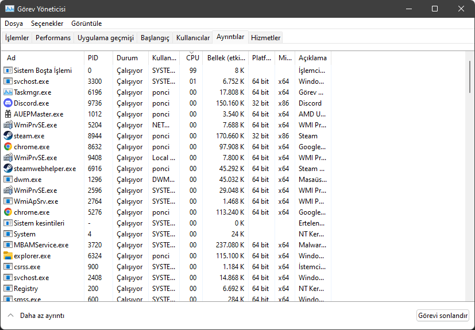Screen dimensions: 475x330
Task: Switch to the Performans tab
Action: 53,38
